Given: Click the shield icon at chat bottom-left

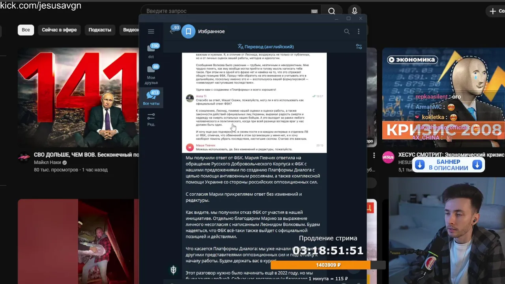Looking at the screenshot, I should click(173, 270).
